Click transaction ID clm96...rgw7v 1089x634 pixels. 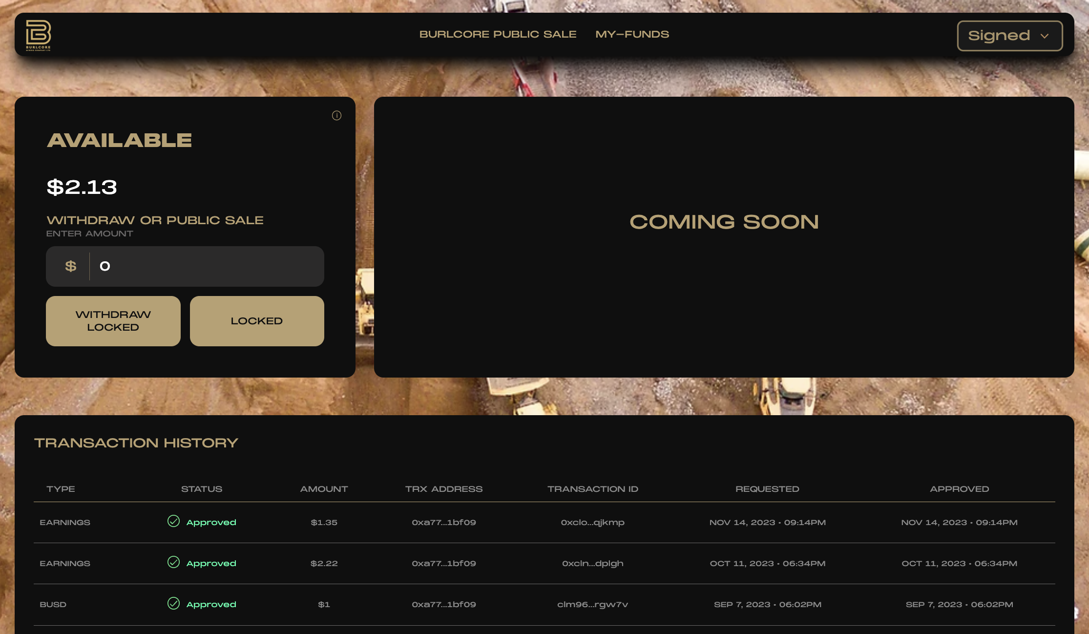click(x=592, y=604)
